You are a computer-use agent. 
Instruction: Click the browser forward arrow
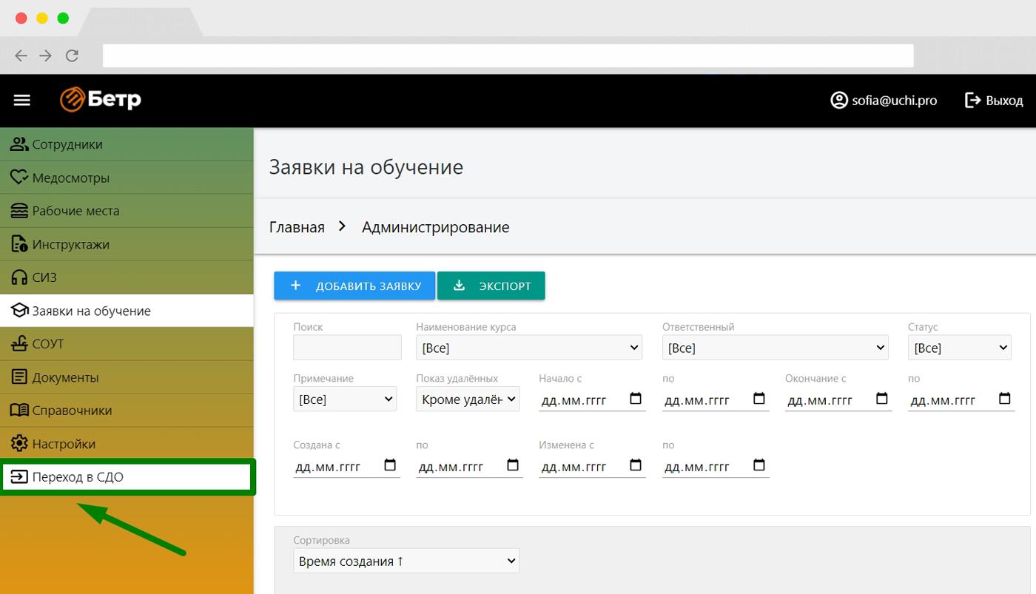click(46, 55)
